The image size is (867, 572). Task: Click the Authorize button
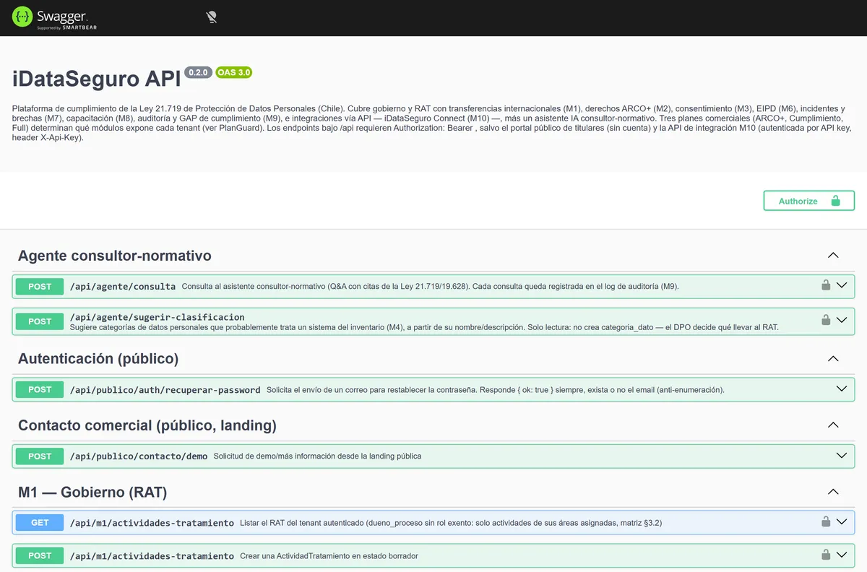(808, 201)
